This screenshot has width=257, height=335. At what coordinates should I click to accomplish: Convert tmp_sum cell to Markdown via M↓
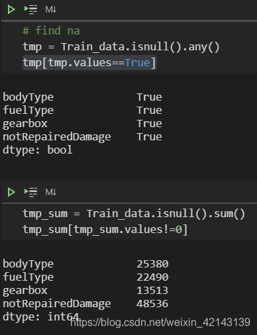point(50,192)
